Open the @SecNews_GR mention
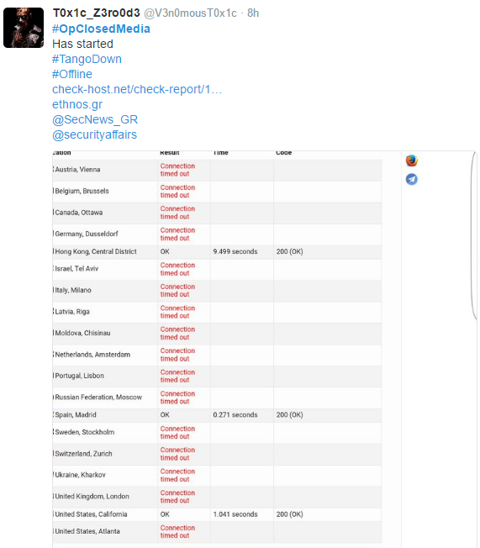The width and height of the screenshot is (480, 548). tap(95, 119)
